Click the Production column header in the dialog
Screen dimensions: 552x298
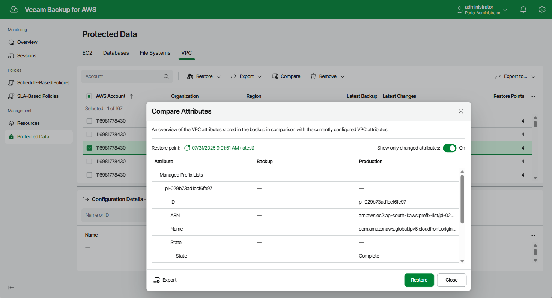click(x=370, y=162)
